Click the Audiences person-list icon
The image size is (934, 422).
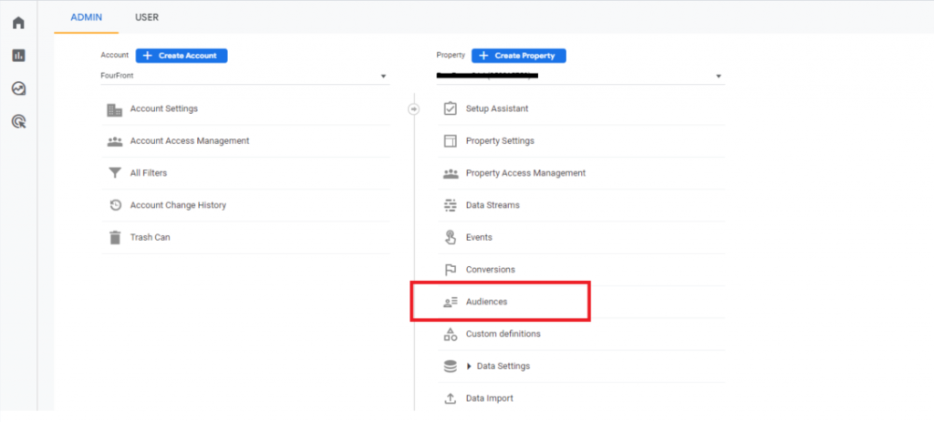(451, 303)
